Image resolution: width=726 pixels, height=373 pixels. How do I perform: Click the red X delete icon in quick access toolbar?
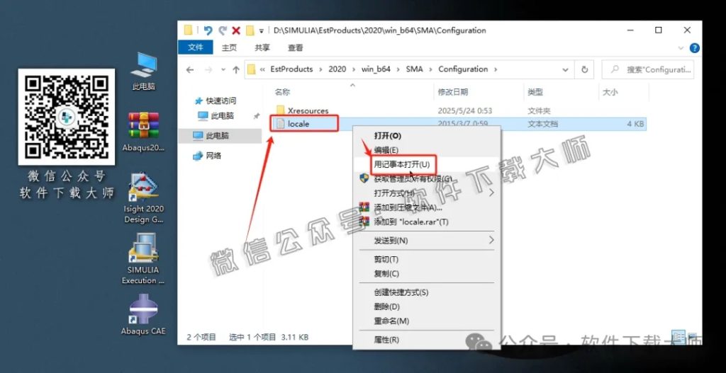236,30
